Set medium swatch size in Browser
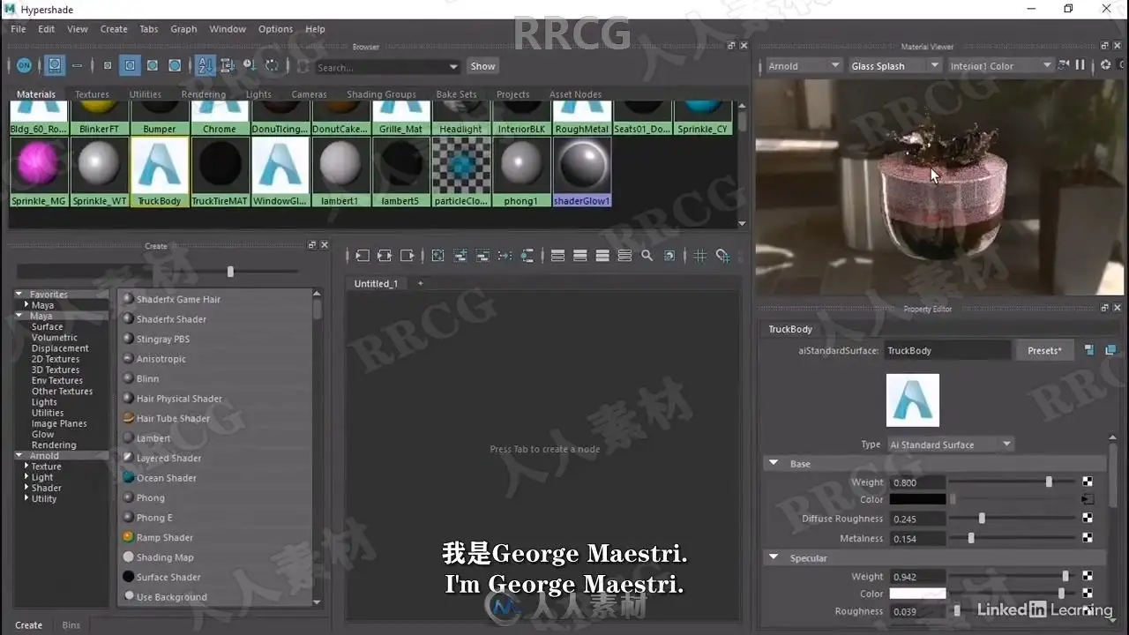The image size is (1129, 635). pos(130,65)
